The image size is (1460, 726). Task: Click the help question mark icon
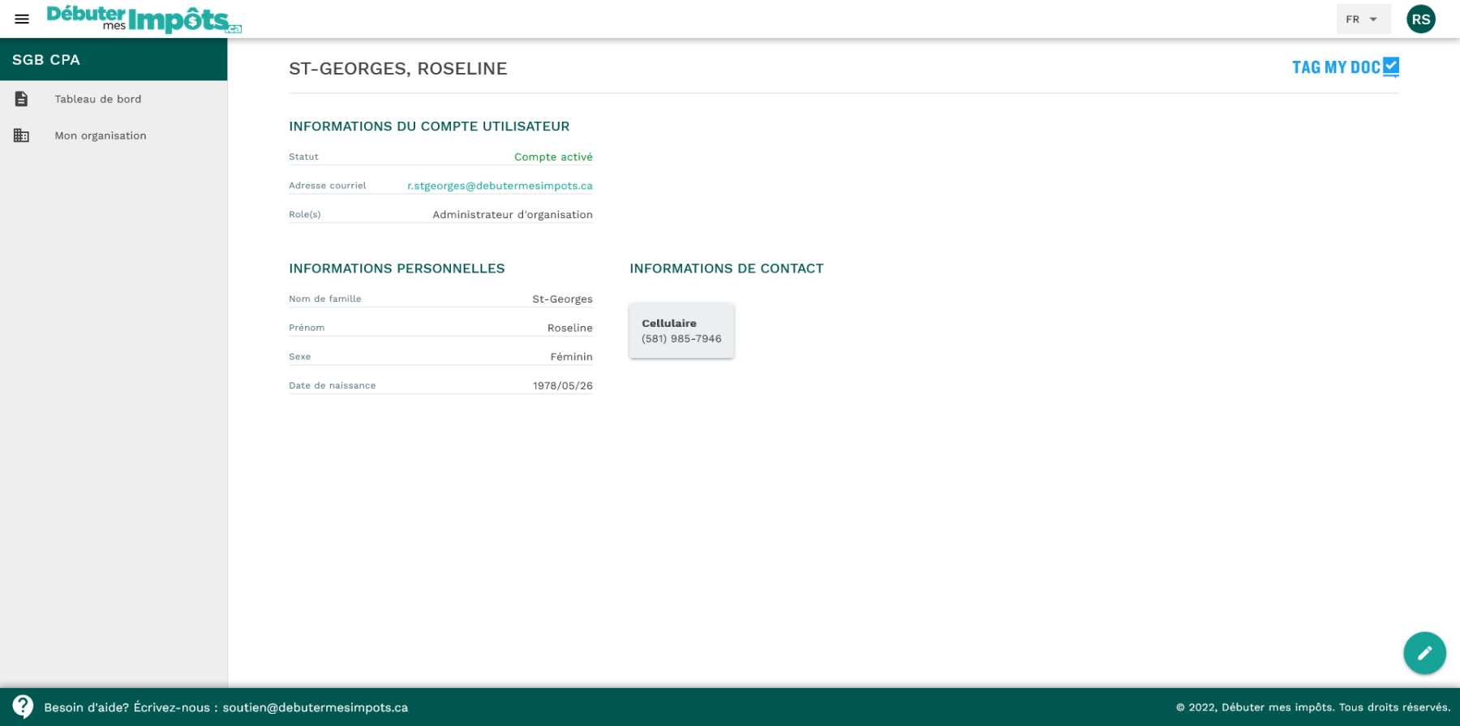[x=23, y=707]
